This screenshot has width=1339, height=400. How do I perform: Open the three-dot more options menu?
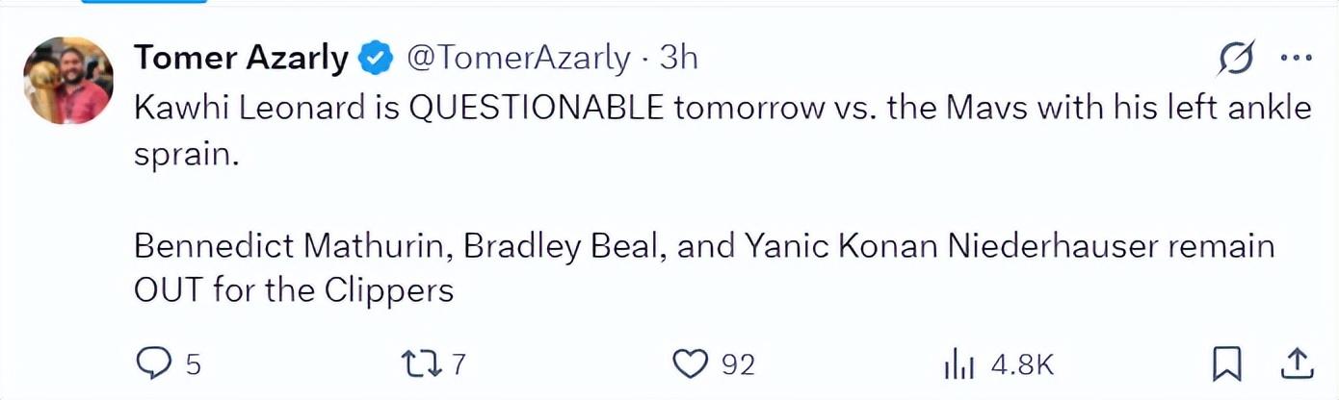(x=1296, y=59)
